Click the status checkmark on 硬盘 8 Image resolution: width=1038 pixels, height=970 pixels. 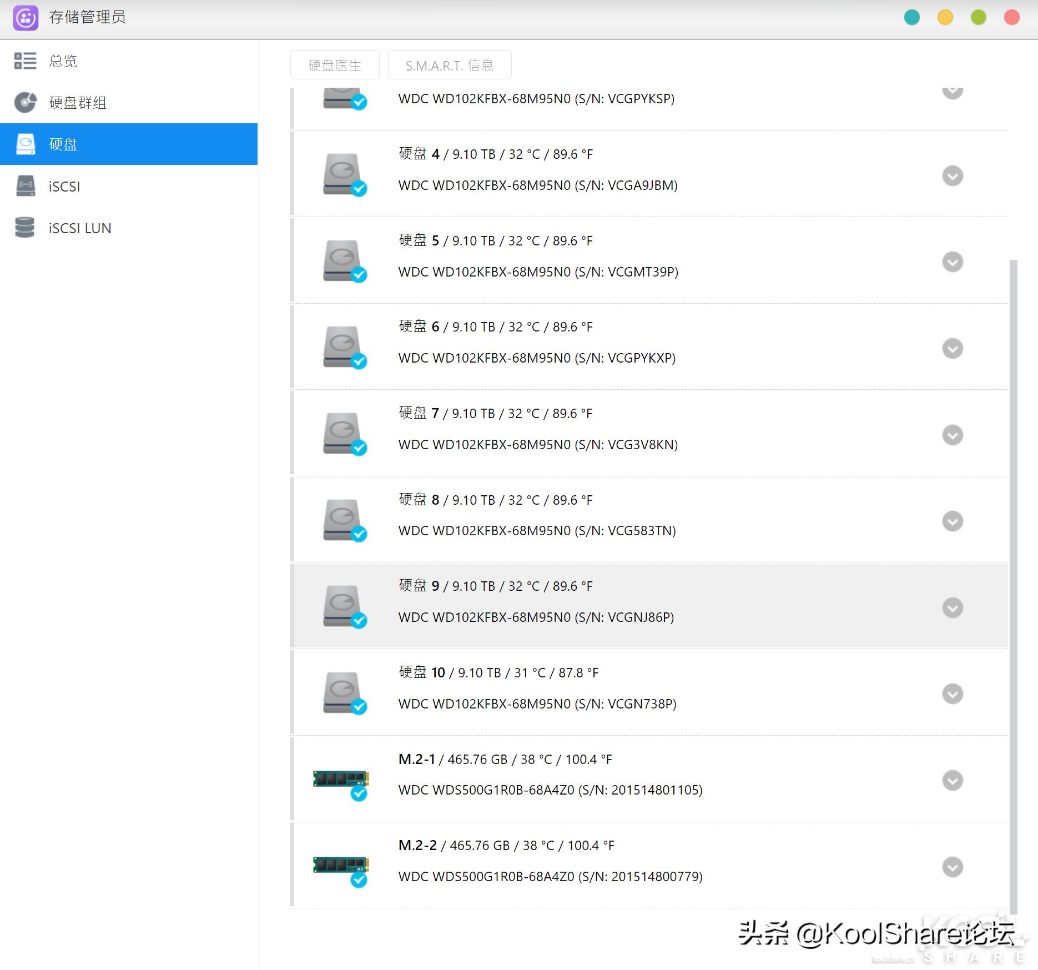coord(359,535)
